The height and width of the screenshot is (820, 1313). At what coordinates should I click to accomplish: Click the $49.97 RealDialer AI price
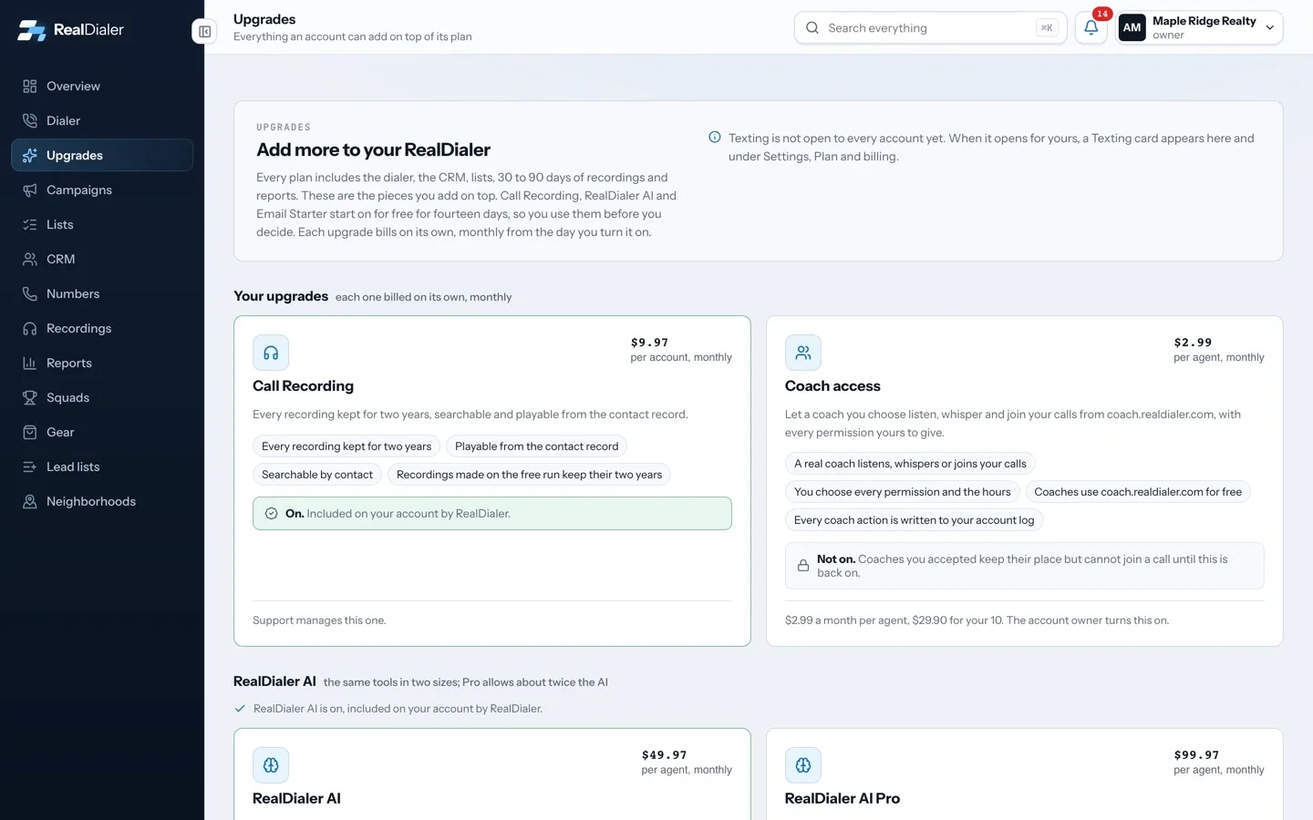pyautogui.click(x=664, y=755)
